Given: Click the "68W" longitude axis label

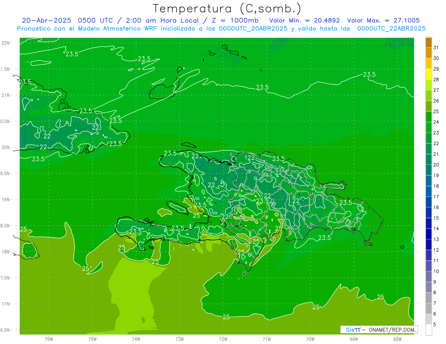Looking at the screenshot, I should 397,339.
